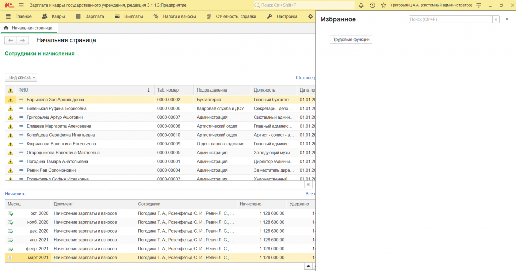
Task: Open the 1C hamburger main menu
Action: (x=21, y=5)
